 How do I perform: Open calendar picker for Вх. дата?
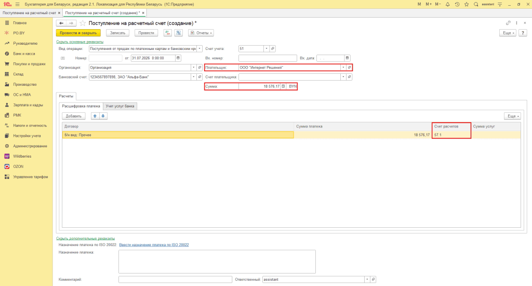click(347, 58)
